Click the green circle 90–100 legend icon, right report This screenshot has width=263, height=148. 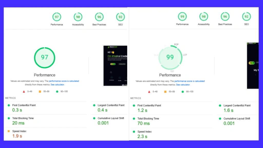click(183, 92)
